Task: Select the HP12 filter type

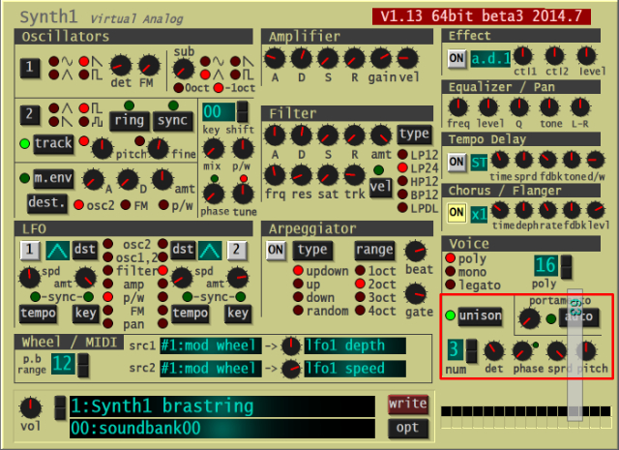Action: [402, 181]
